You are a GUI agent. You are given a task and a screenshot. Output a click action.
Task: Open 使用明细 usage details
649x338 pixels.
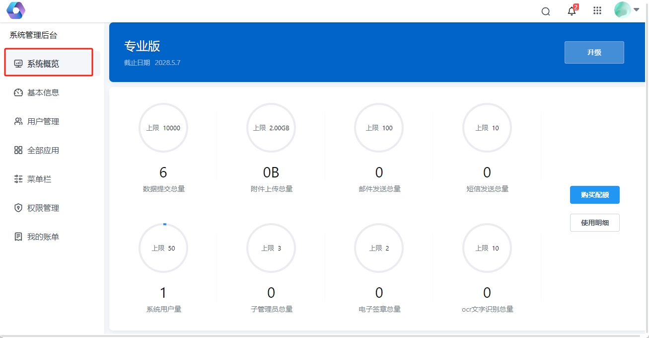coord(594,223)
